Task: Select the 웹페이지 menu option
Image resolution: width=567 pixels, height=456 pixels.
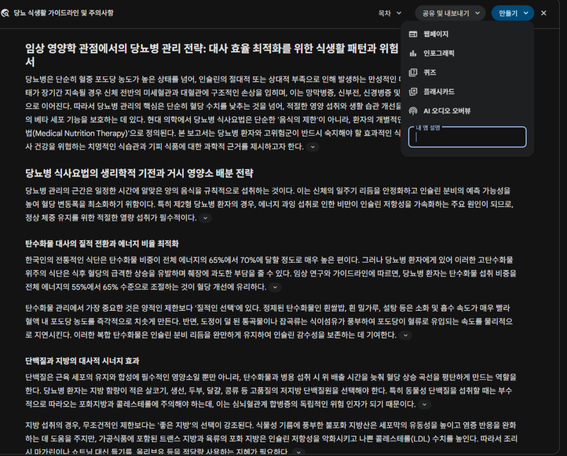Action: point(436,34)
